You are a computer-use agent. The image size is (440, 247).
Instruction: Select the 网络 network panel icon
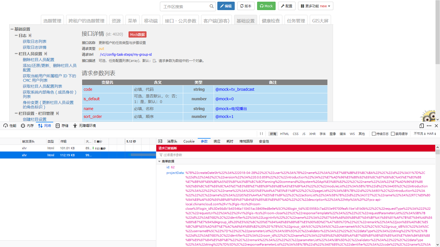pyautogui.click(x=40, y=126)
